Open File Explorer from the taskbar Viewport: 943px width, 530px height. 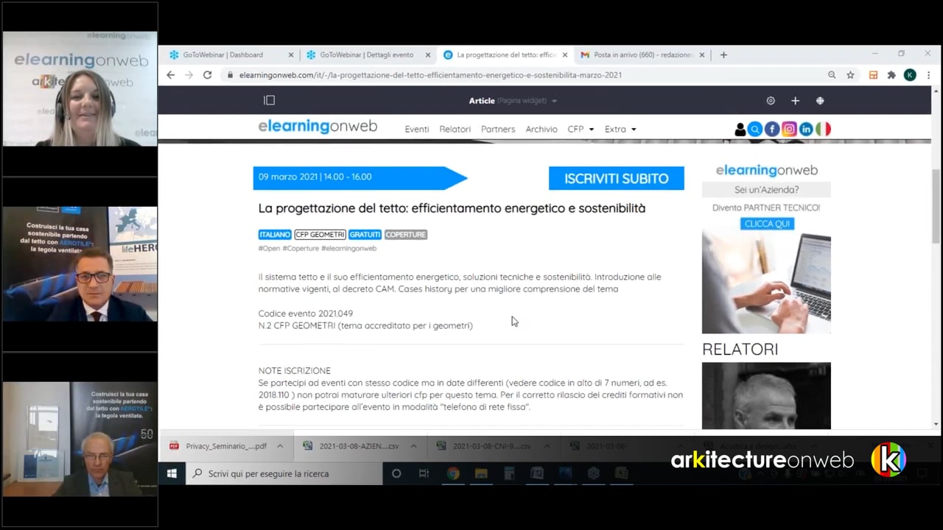481,473
